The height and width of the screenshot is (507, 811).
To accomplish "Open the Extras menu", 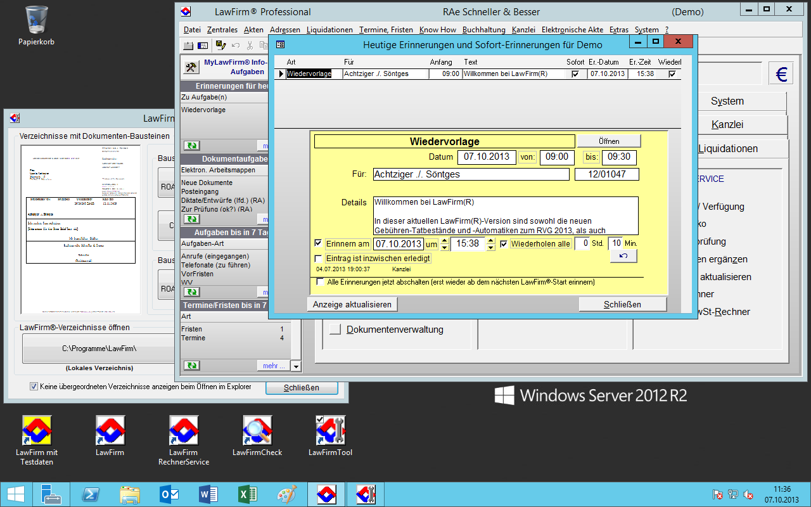I will 619,30.
